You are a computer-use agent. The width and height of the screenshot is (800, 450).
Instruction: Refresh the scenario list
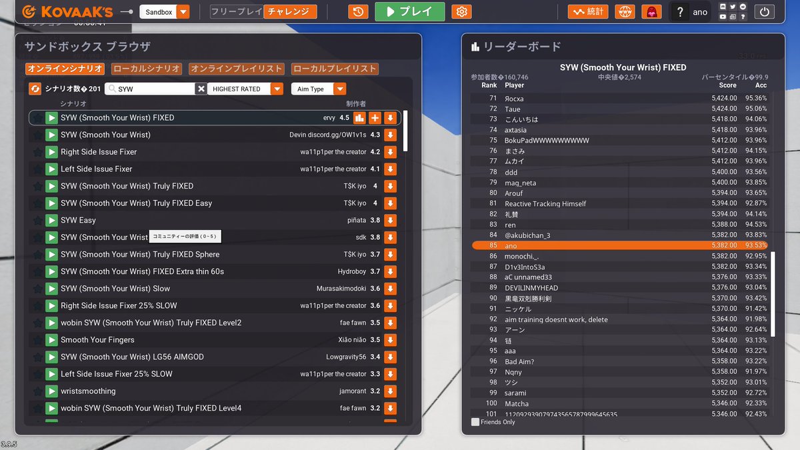35,89
